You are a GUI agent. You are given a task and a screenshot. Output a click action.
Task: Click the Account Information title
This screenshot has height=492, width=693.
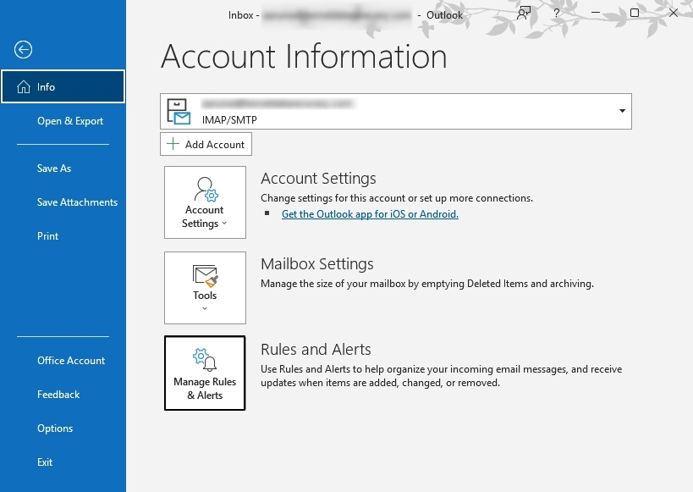coord(304,56)
